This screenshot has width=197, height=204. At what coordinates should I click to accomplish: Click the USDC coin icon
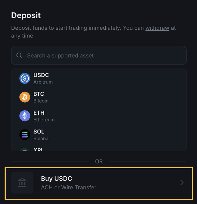point(25,78)
